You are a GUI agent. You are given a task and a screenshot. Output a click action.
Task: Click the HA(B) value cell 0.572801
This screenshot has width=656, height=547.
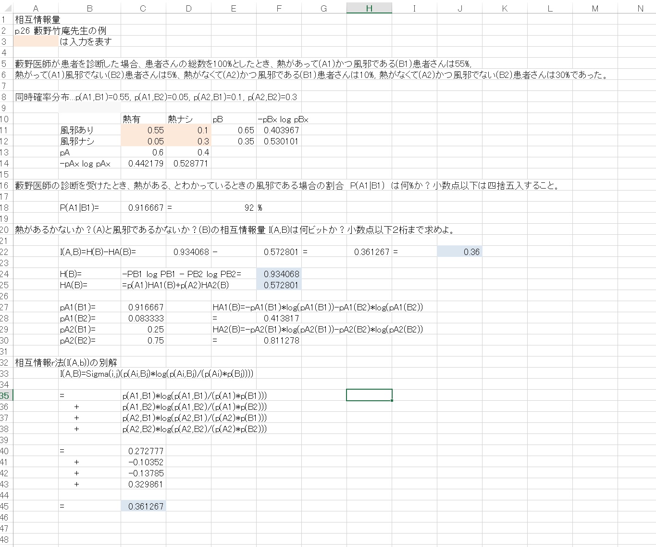(279, 285)
